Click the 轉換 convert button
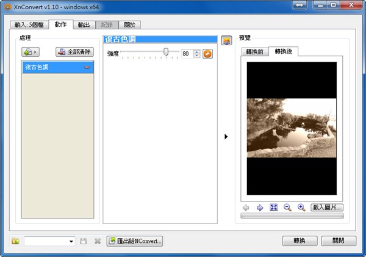366x257 pixels. point(300,241)
